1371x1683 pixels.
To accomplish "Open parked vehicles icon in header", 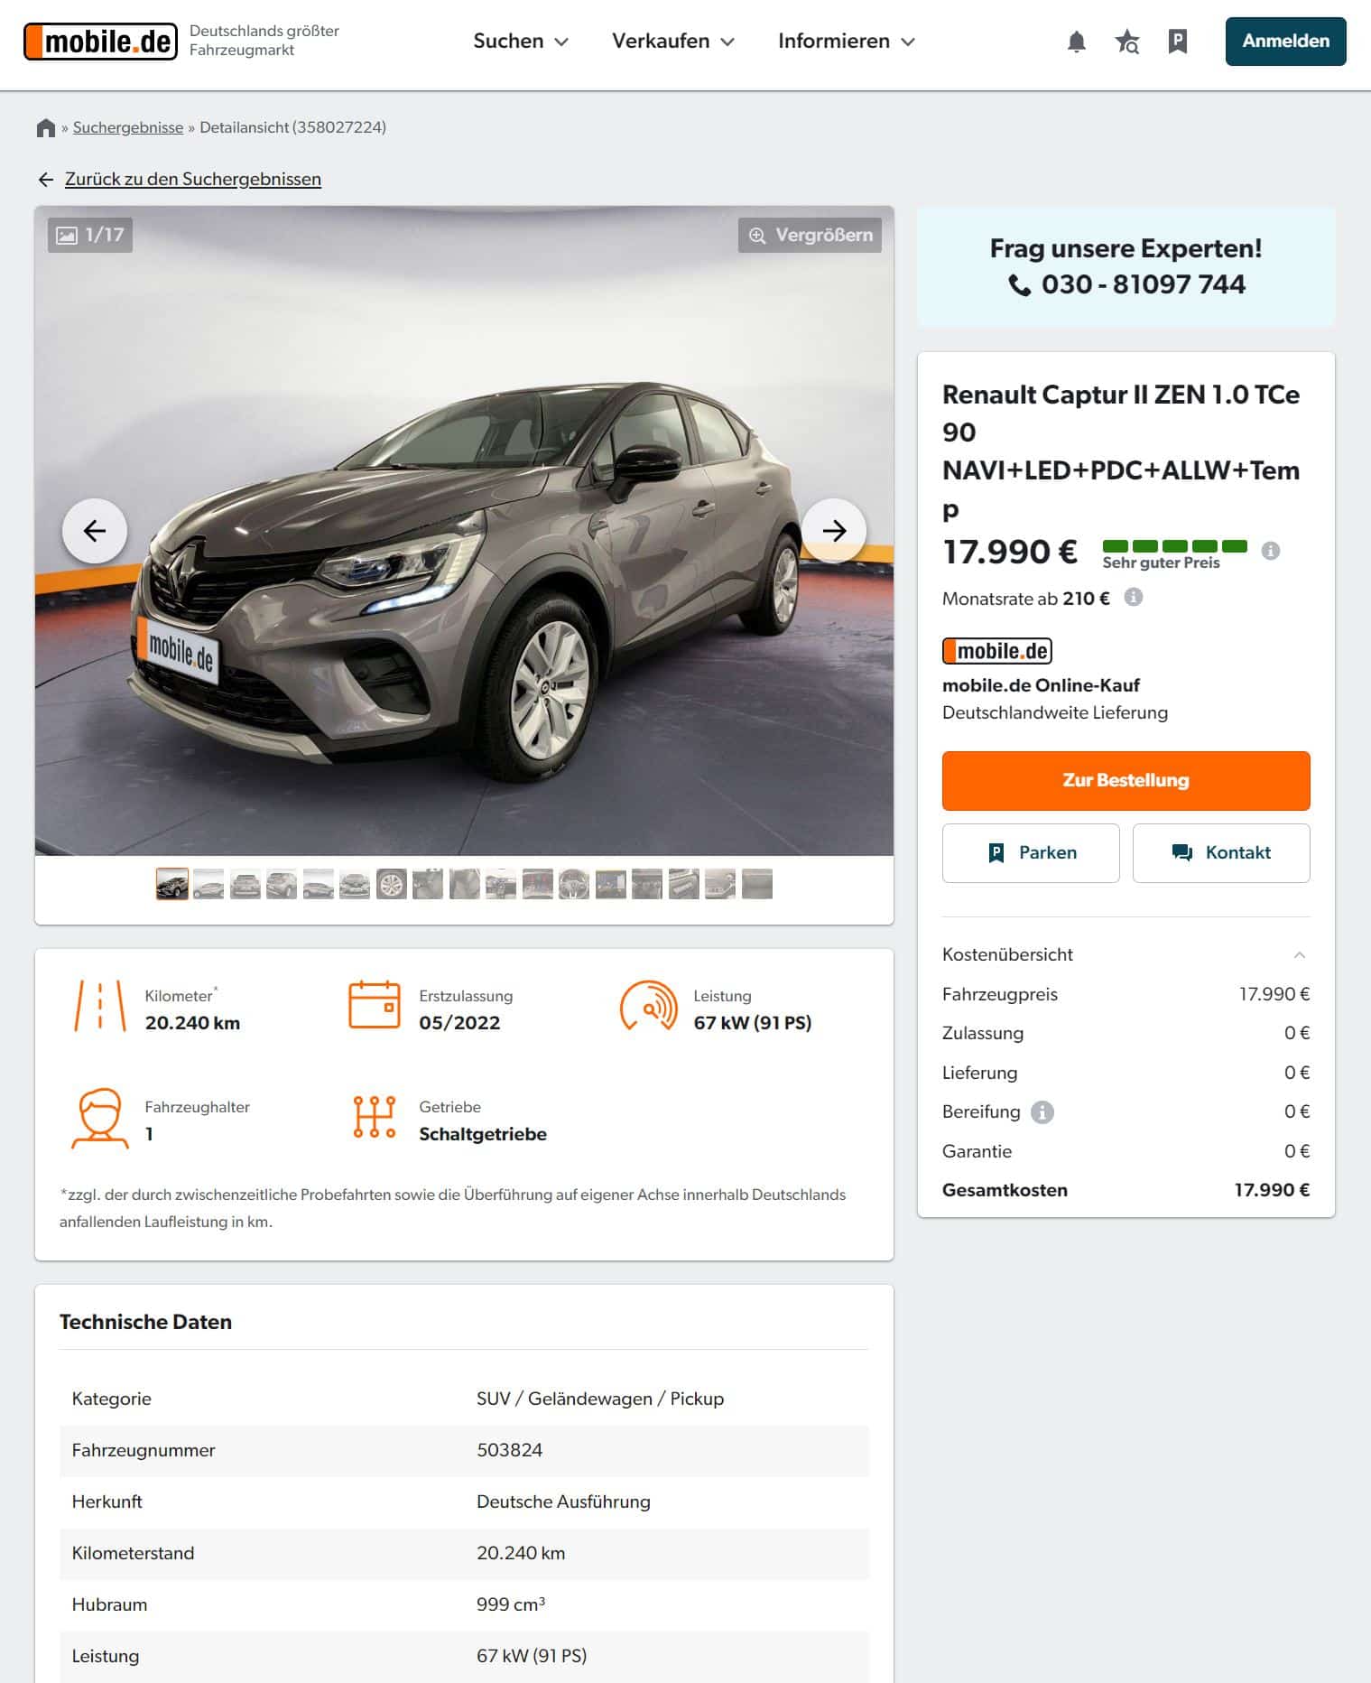I will pos(1177,42).
